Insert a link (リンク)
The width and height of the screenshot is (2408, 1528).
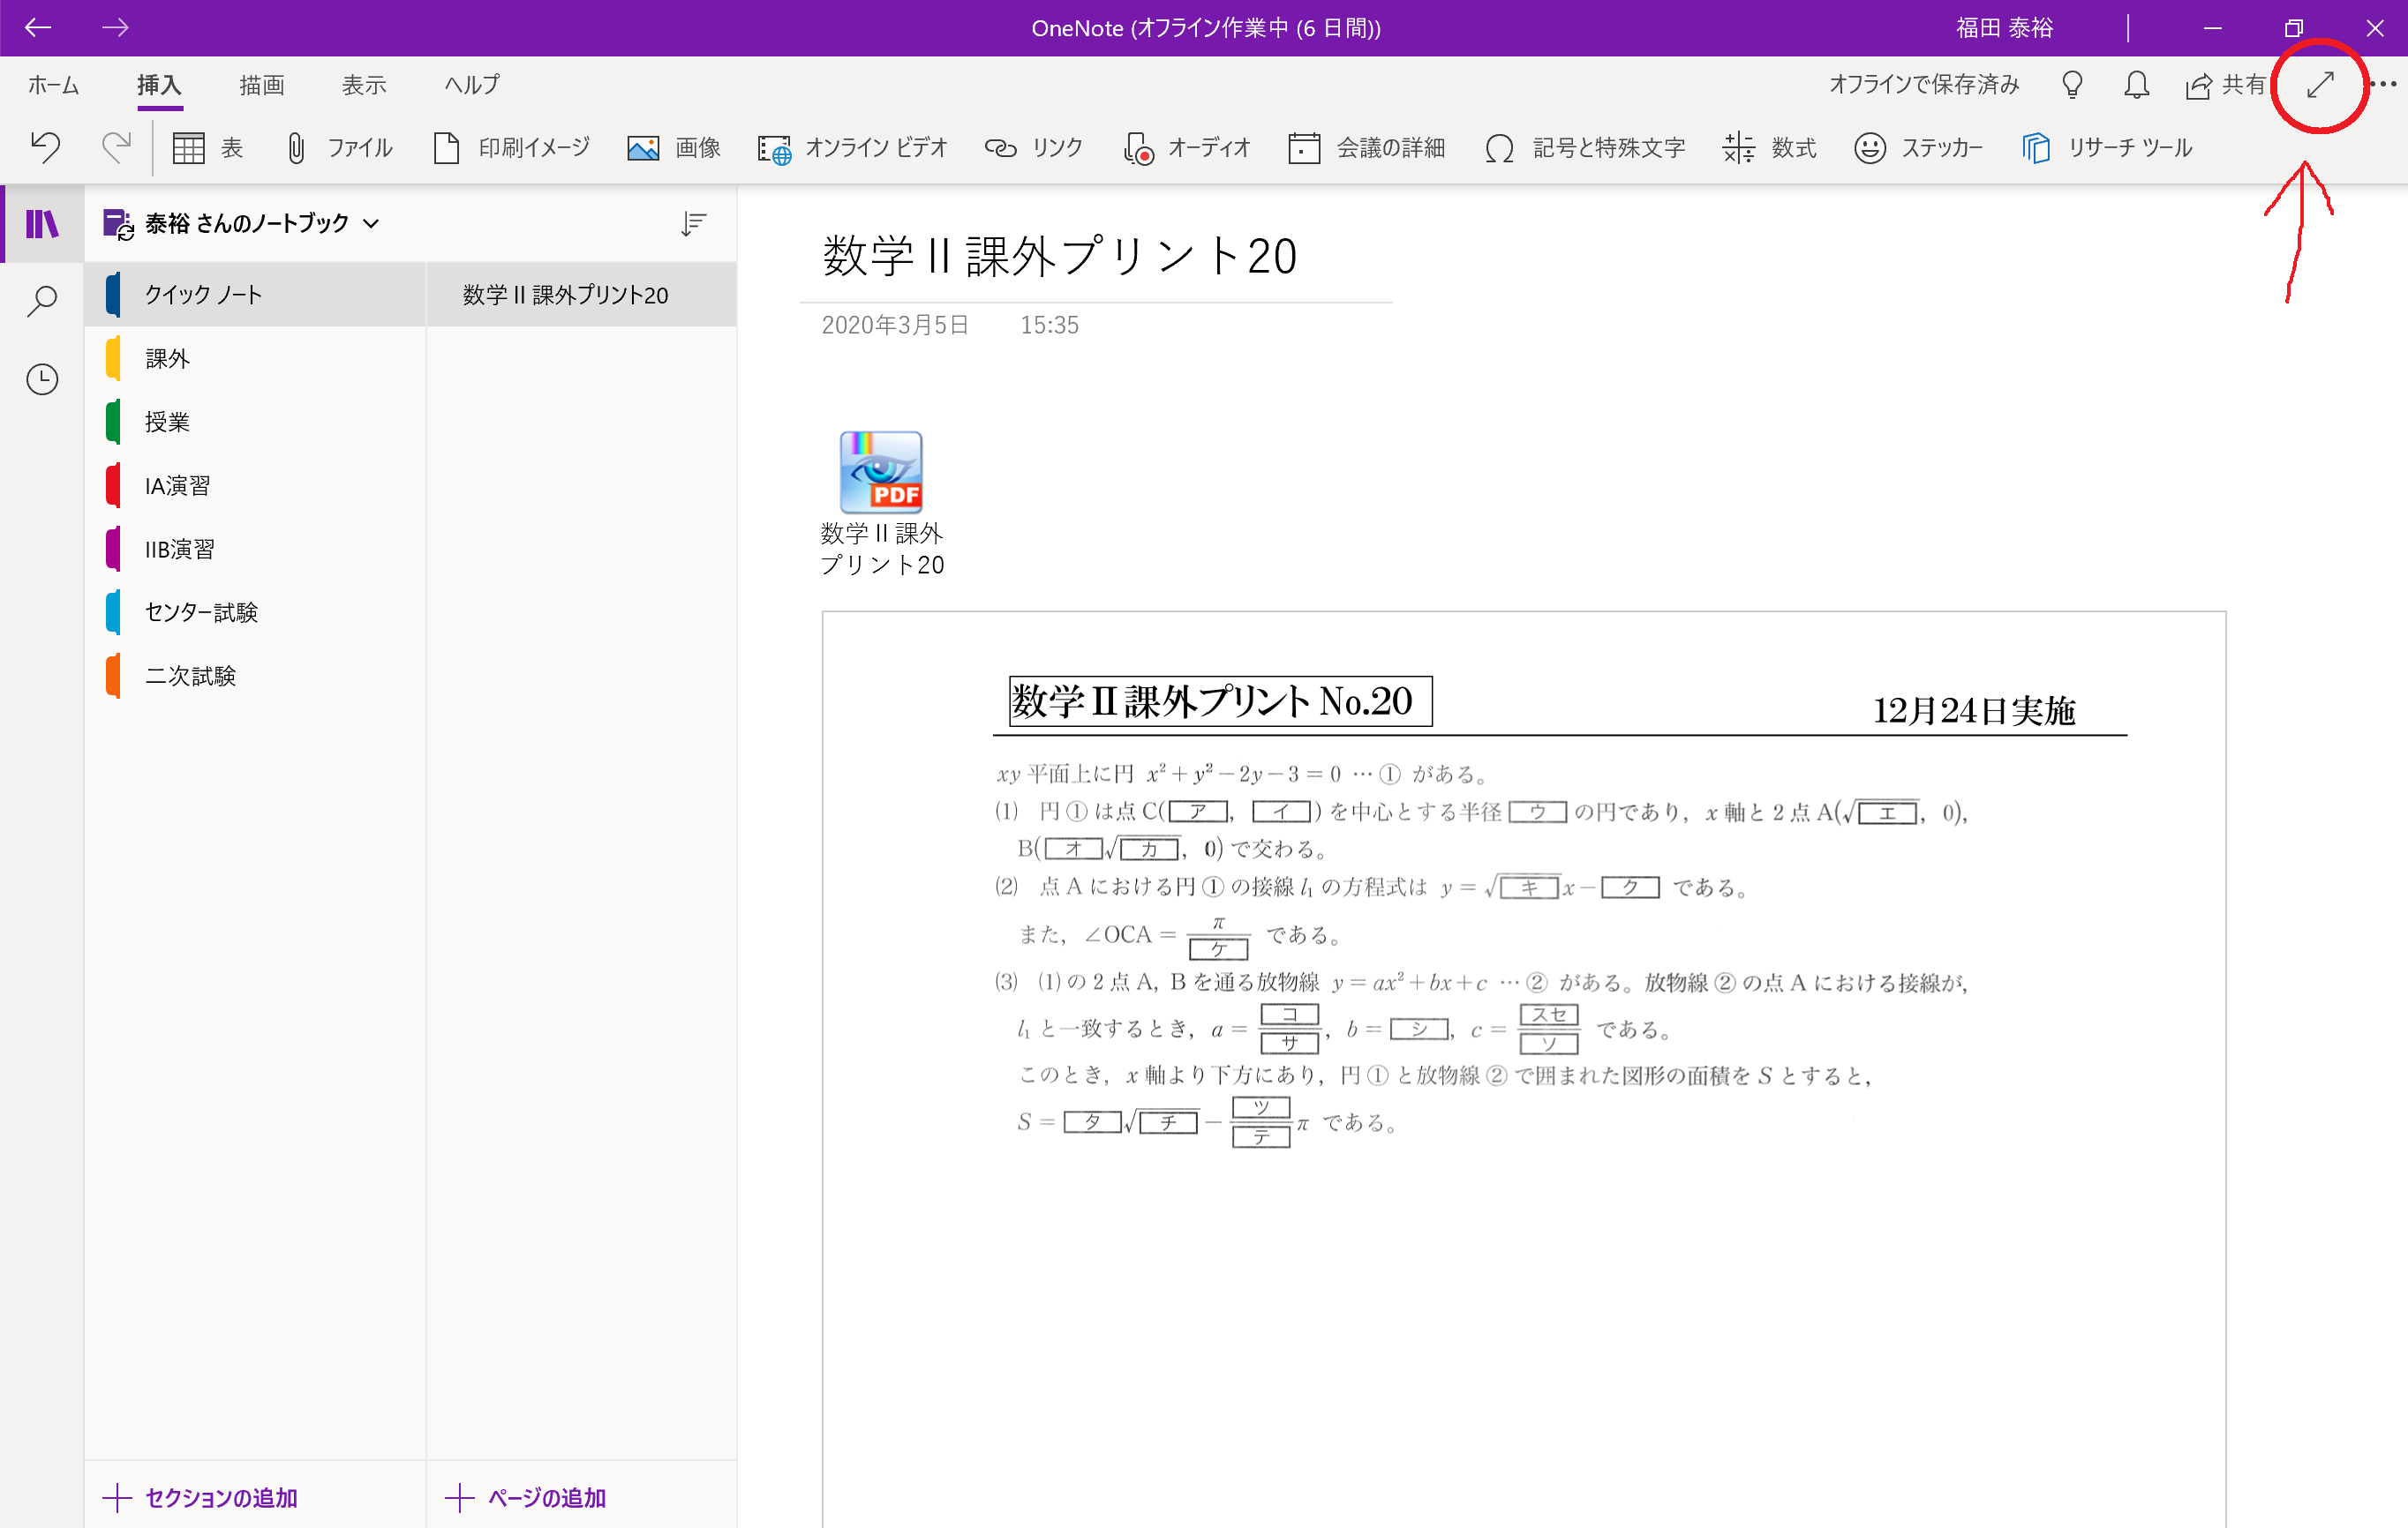coord(1033,148)
